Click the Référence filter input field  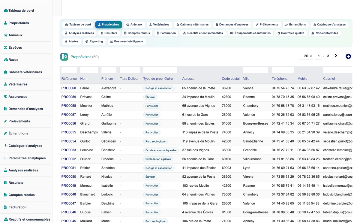click(x=69, y=70)
